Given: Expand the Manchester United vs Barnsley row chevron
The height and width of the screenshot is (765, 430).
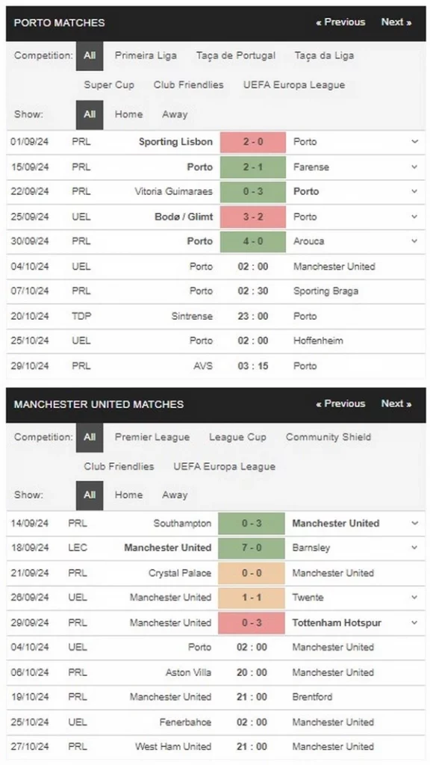Looking at the screenshot, I should pos(415,548).
